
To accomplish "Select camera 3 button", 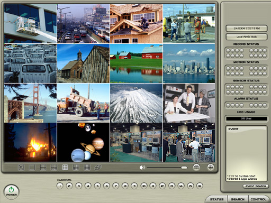I will (78, 186).
